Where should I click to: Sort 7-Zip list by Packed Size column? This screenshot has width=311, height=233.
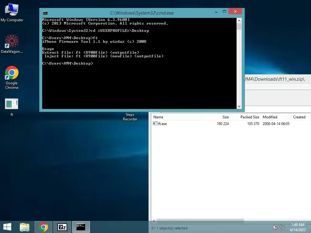click(250, 117)
